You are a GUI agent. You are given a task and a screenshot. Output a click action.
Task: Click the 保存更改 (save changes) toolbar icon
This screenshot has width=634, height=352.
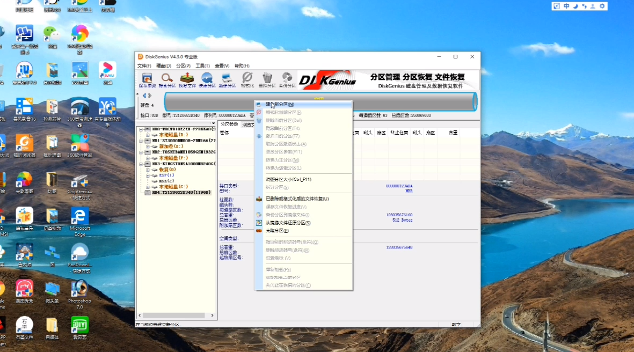click(147, 80)
